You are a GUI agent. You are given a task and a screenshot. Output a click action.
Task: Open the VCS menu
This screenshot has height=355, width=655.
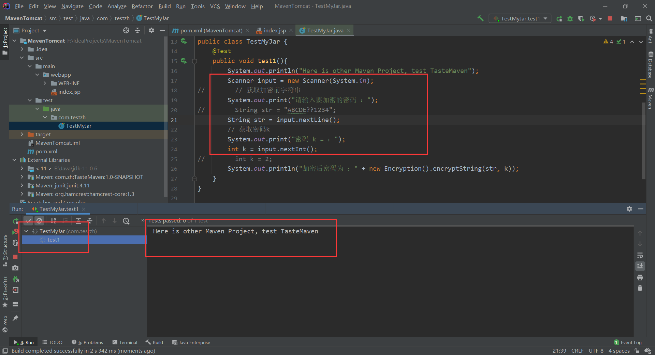[x=215, y=6]
